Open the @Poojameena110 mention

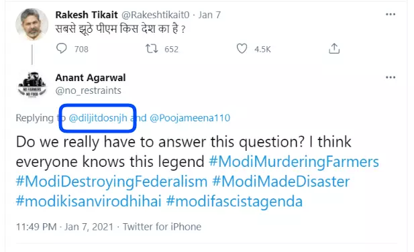tap(190, 118)
